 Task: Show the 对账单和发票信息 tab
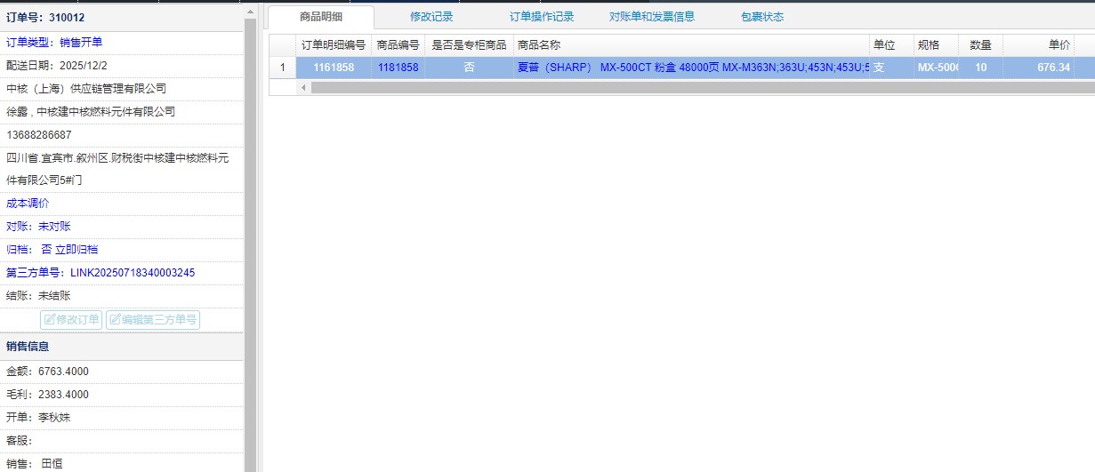click(651, 16)
